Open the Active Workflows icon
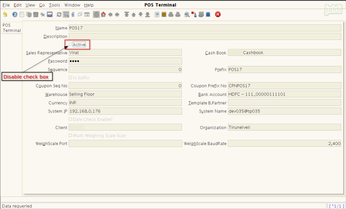 [194, 15]
